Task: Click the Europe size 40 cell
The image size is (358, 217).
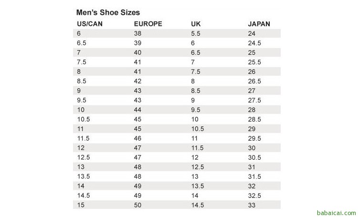Action: pos(138,52)
